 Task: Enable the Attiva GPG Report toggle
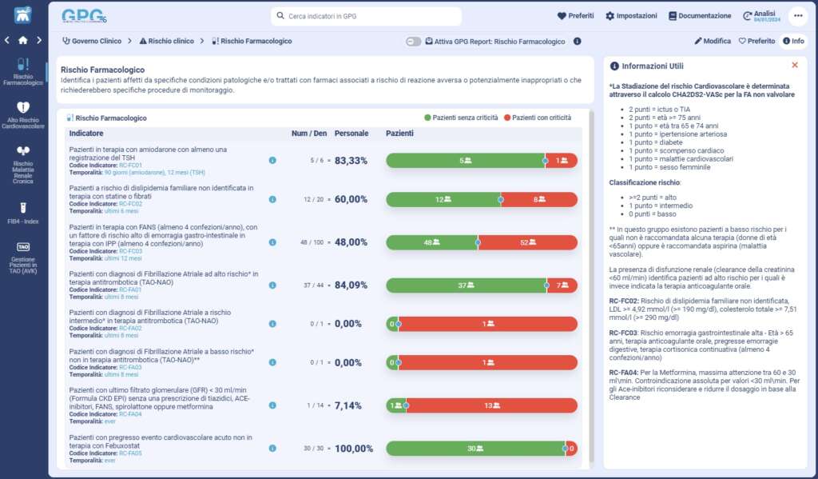(x=413, y=41)
